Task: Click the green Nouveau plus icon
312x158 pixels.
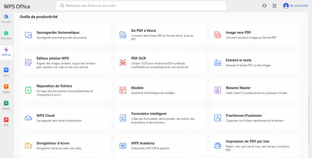Action: [6, 33]
